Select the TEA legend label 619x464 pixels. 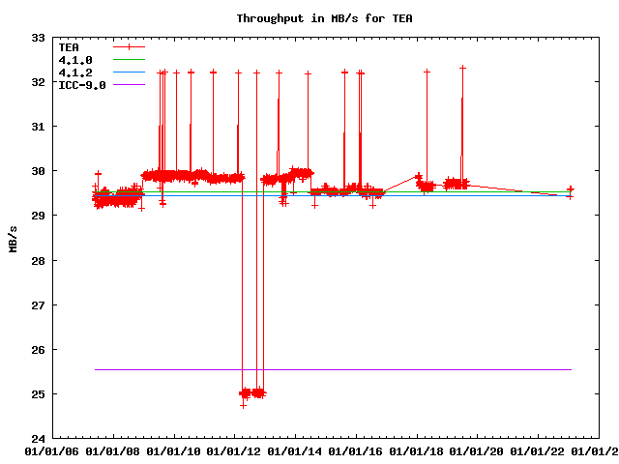69,46
